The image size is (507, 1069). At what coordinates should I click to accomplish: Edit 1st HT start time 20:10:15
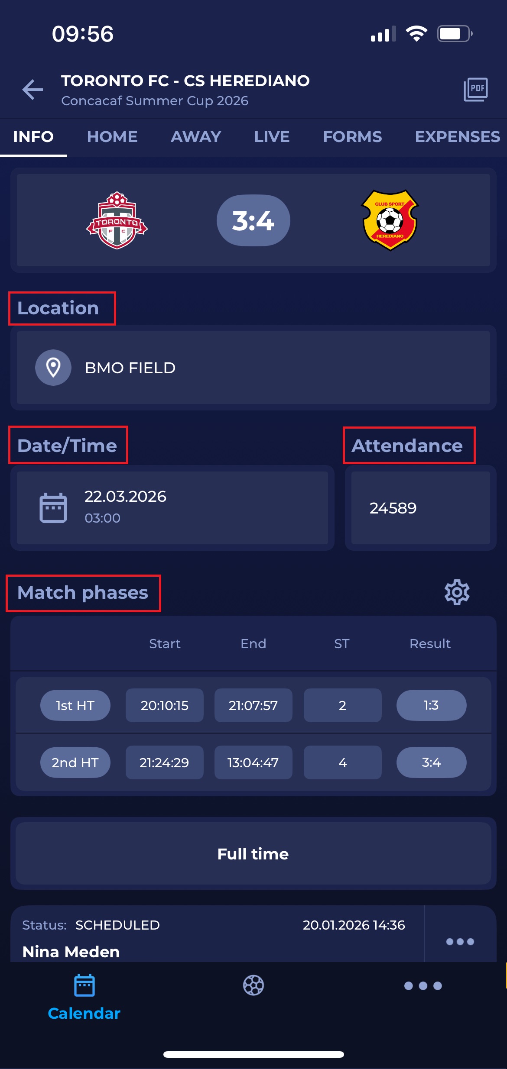click(x=165, y=705)
